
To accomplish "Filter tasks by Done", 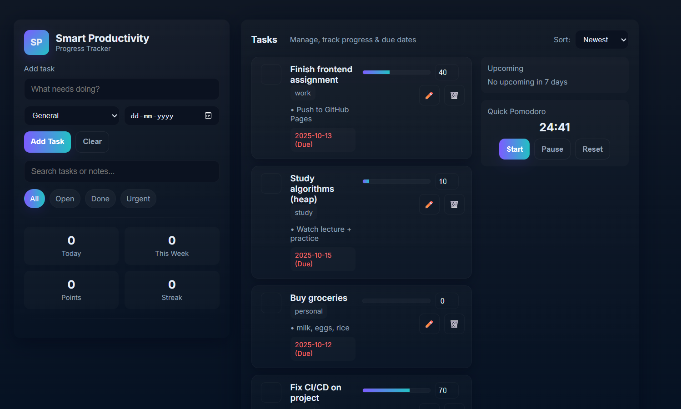I will coord(100,199).
